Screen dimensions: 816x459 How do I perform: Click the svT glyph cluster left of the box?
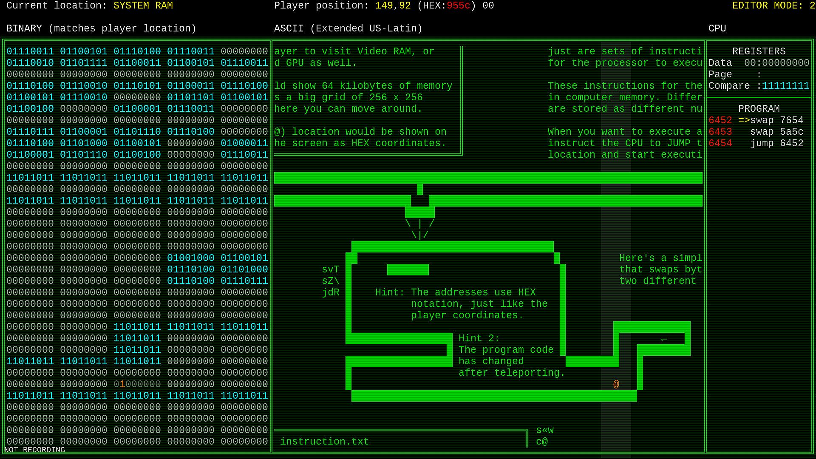tap(331, 269)
